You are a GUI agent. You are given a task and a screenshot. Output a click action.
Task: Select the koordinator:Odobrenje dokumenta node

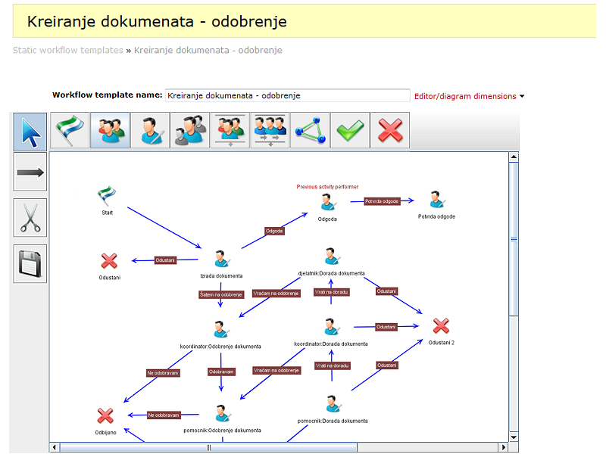pyautogui.click(x=221, y=329)
